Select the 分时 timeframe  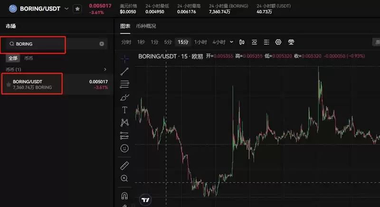[126, 42]
